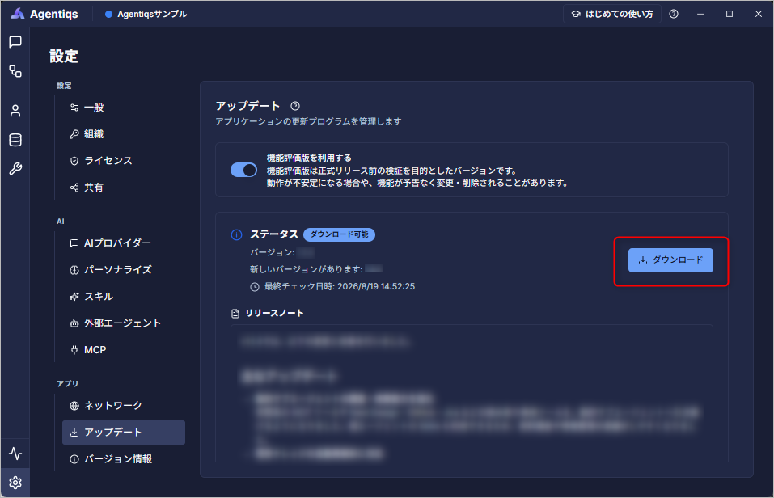The image size is (774, 498).
Task: Open ライセンス settings page
Action: [x=124, y=161]
